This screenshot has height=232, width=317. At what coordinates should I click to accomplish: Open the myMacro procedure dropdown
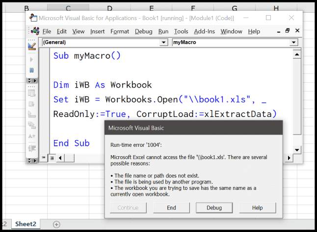[293, 43]
